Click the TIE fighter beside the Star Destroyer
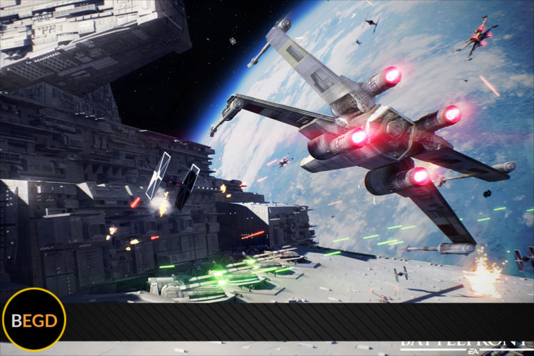 (172, 179)
